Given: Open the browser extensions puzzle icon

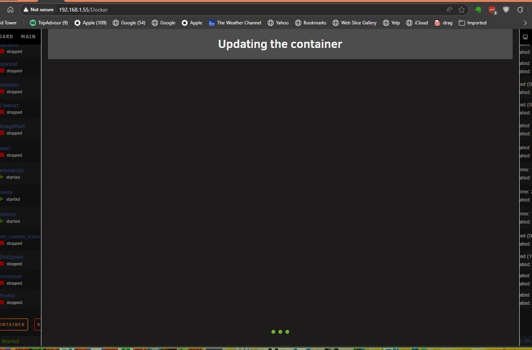Looking at the screenshot, I should [x=520, y=10].
